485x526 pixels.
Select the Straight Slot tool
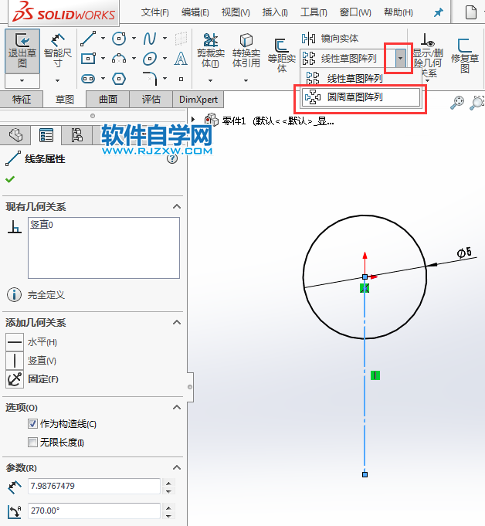88,79
